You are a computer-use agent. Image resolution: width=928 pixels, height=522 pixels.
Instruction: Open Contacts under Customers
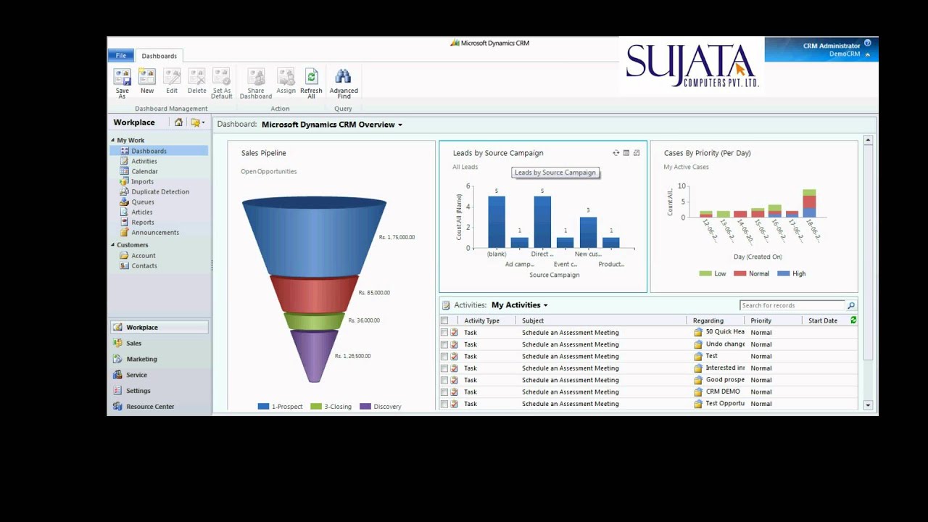[144, 265]
